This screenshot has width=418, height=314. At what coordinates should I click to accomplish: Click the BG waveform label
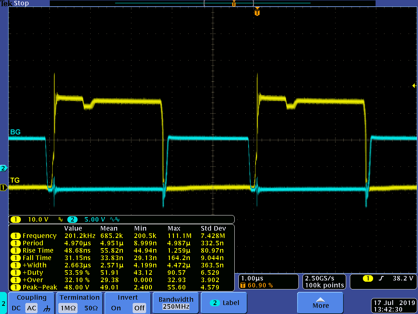15,132
